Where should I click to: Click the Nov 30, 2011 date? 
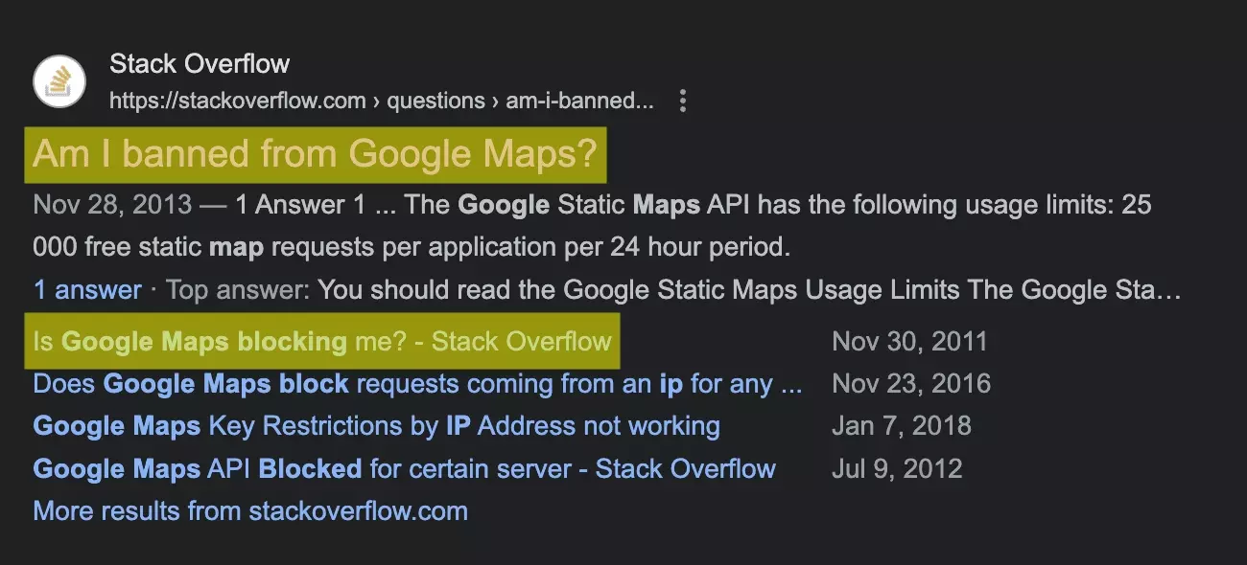click(909, 341)
